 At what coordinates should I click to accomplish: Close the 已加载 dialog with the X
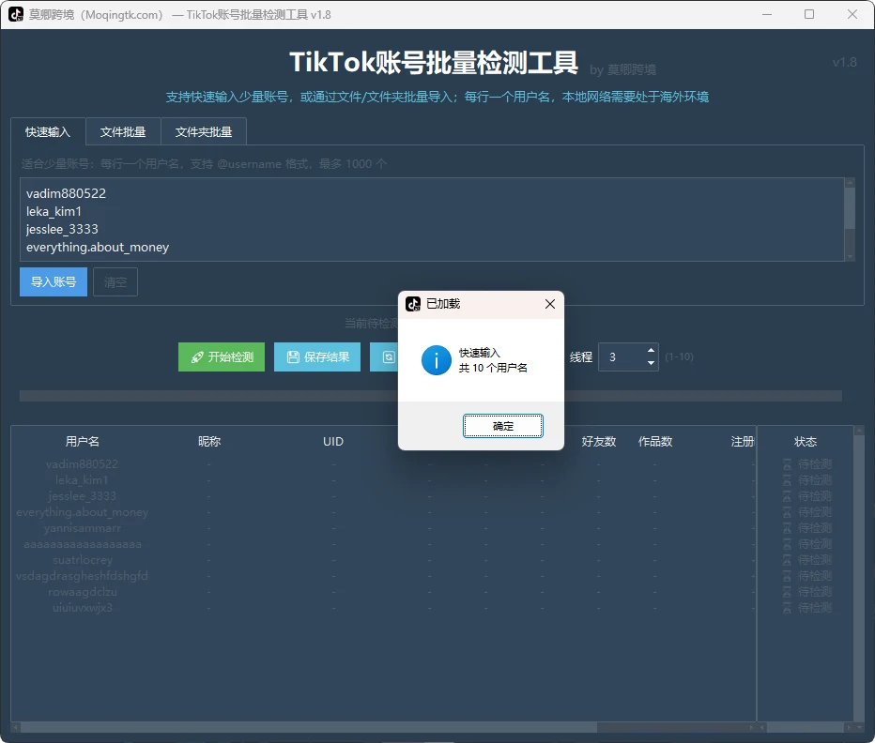[549, 304]
